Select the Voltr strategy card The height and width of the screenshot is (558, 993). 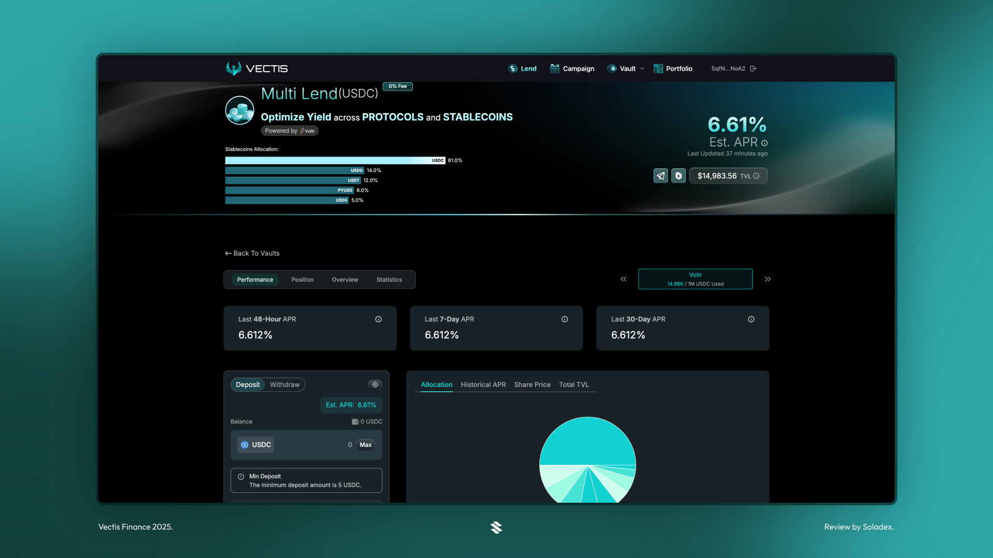pos(695,279)
